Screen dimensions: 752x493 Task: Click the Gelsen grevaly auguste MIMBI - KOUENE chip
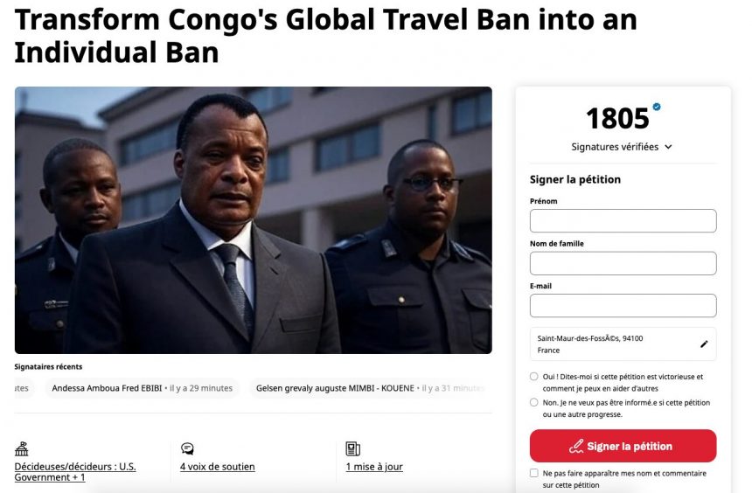[366, 388]
